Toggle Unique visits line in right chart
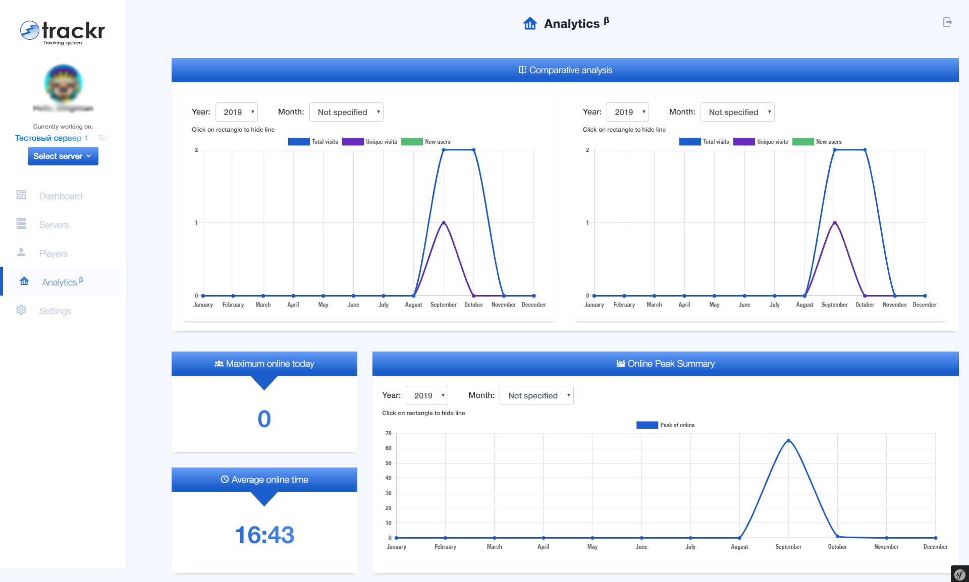969x582 pixels. pyautogui.click(x=744, y=142)
